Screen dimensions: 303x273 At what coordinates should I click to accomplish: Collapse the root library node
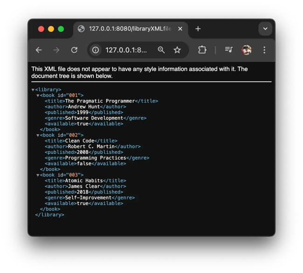point(33,89)
